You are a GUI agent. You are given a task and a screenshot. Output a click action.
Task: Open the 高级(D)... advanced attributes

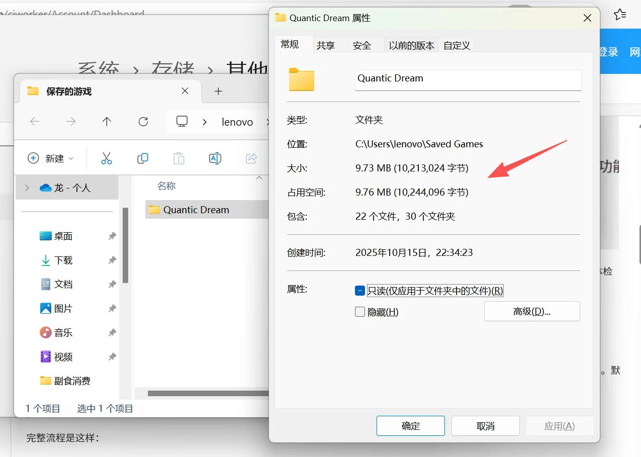tap(532, 311)
